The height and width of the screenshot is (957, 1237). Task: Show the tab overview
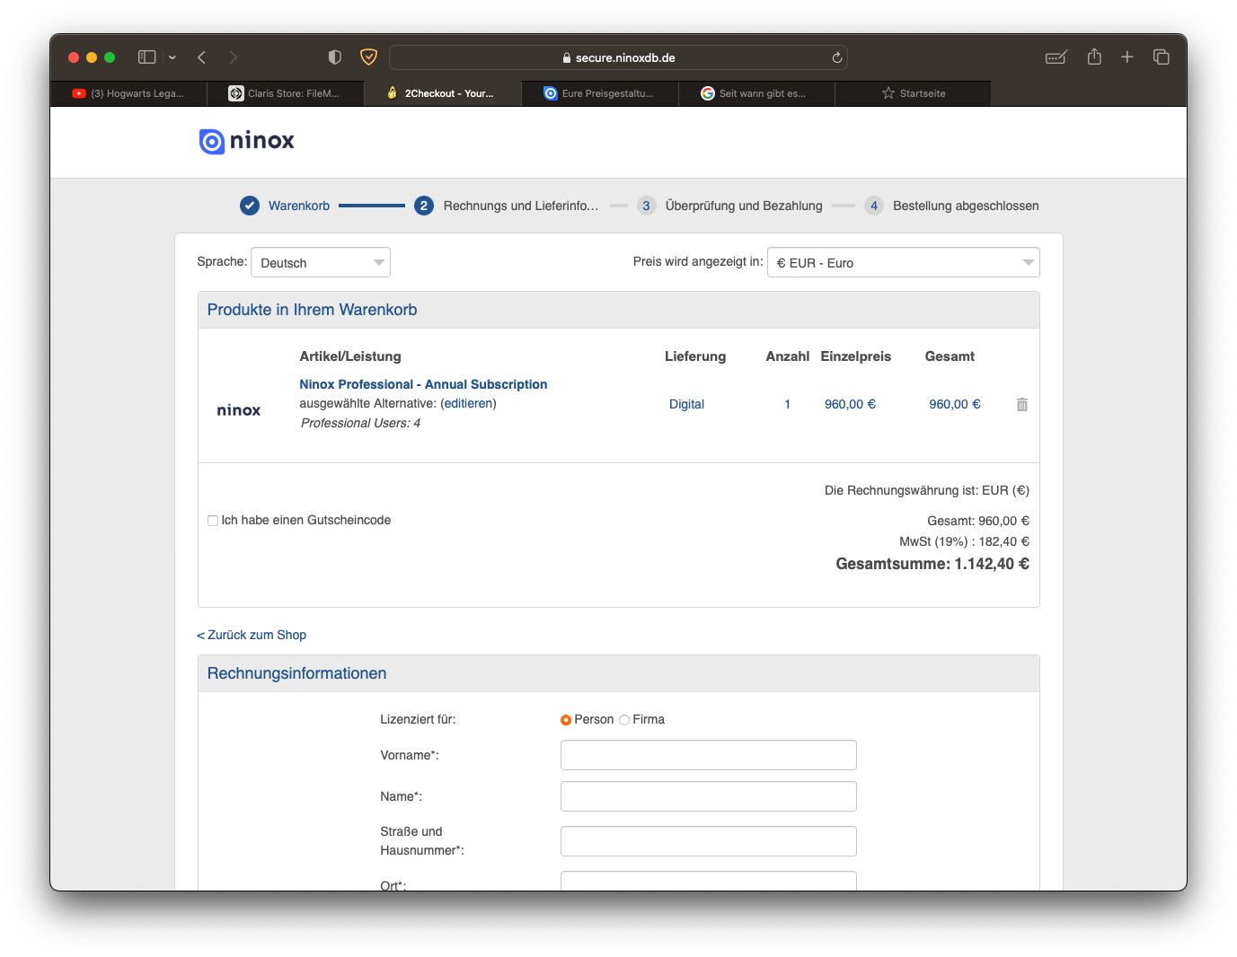coord(1162,57)
